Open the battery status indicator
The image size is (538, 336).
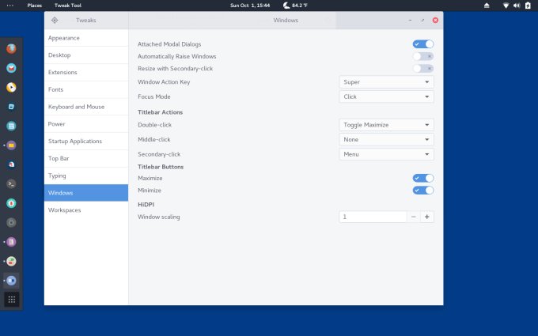[x=528, y=6]
